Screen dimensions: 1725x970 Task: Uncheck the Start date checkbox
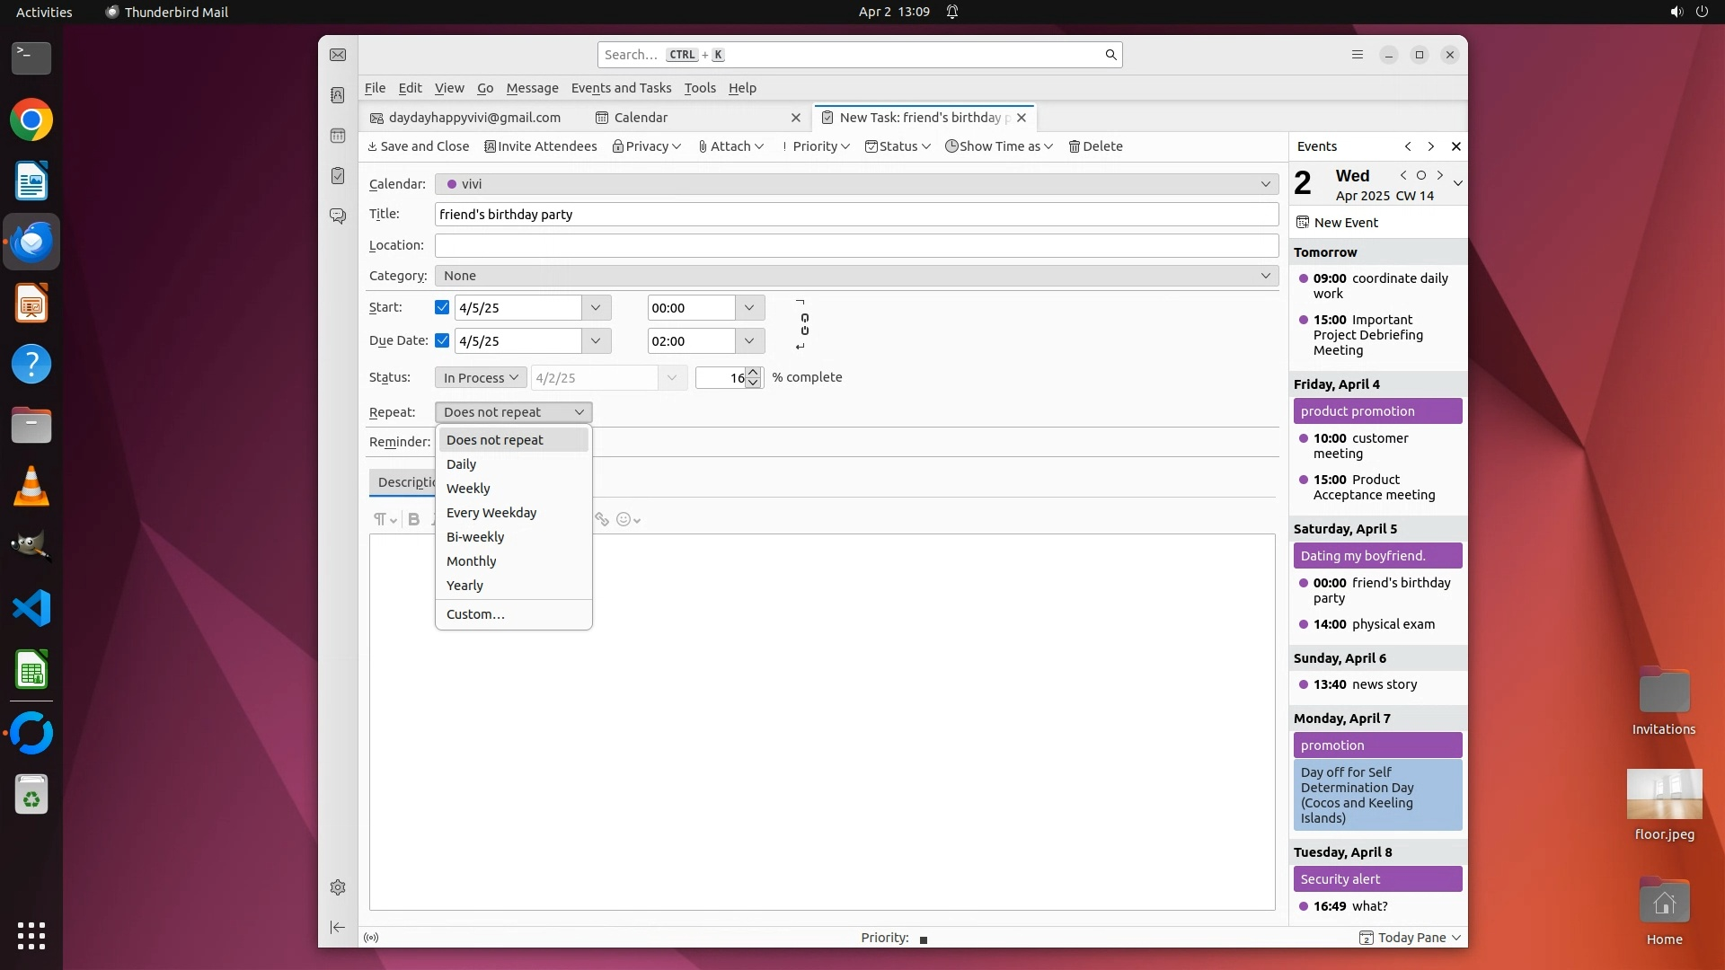pos(442,307)
